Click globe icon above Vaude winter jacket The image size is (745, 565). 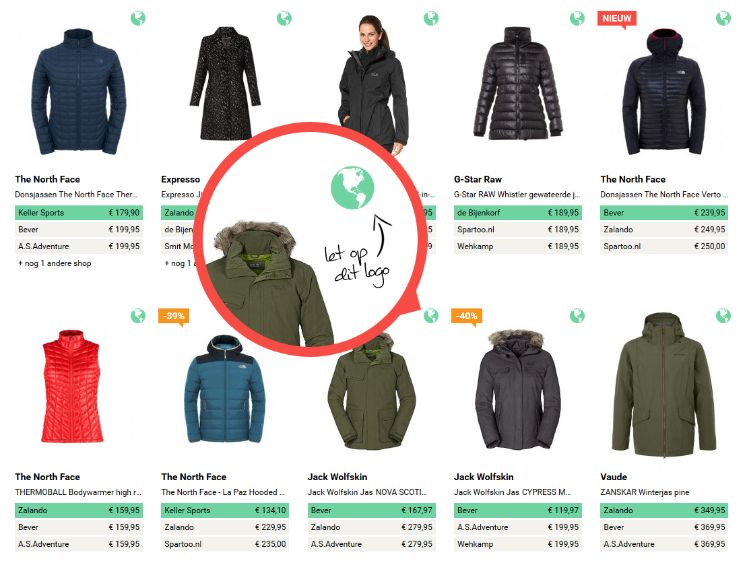click(723, 316)
